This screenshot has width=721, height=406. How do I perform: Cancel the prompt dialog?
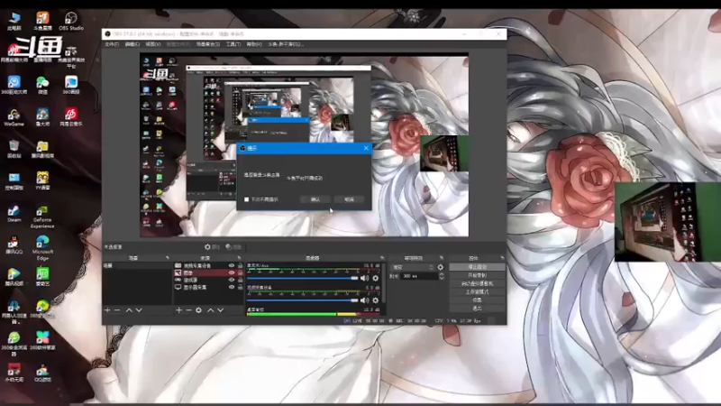[350, 199]
